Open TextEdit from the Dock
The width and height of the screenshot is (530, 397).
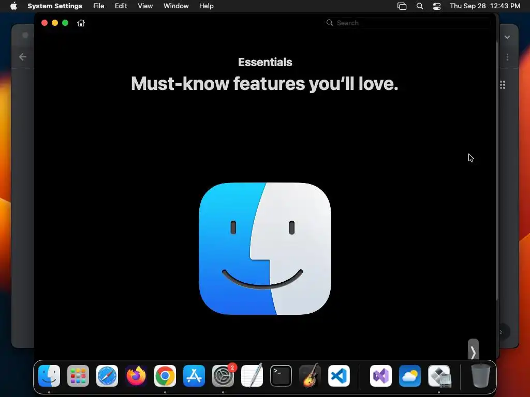tap(252, 376)
